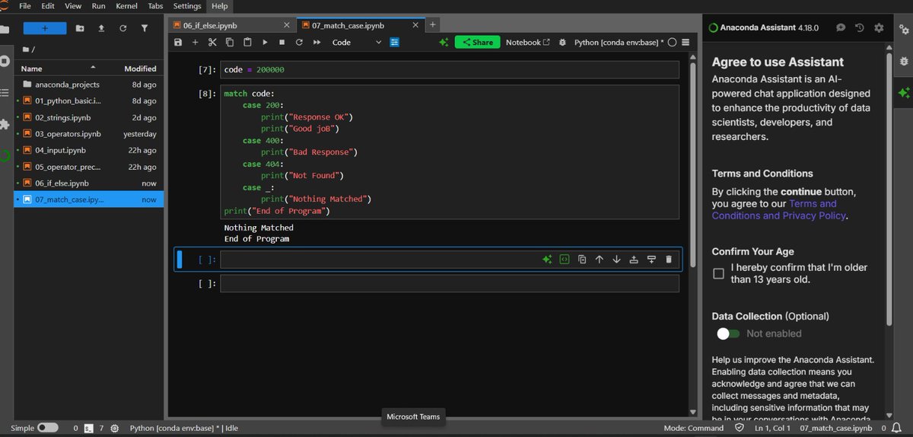Show table of contents in the left sidebar
Viewport: 913px width, 437px height.
pos(5,92)
